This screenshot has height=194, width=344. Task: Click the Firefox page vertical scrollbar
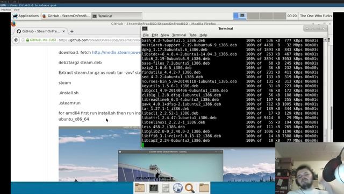pos(331,118)
